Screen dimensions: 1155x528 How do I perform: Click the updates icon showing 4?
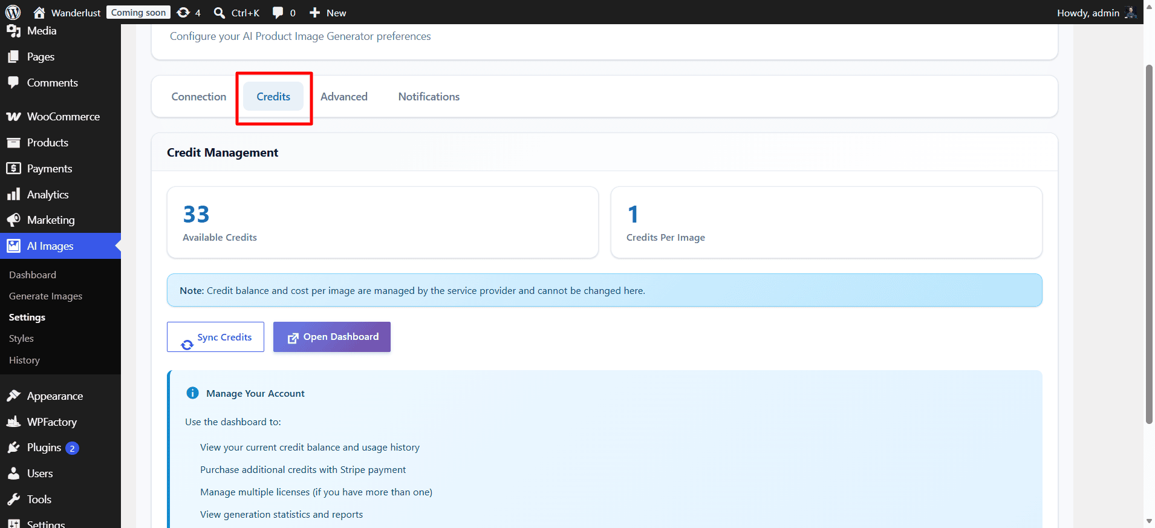[x=183, y=12]
